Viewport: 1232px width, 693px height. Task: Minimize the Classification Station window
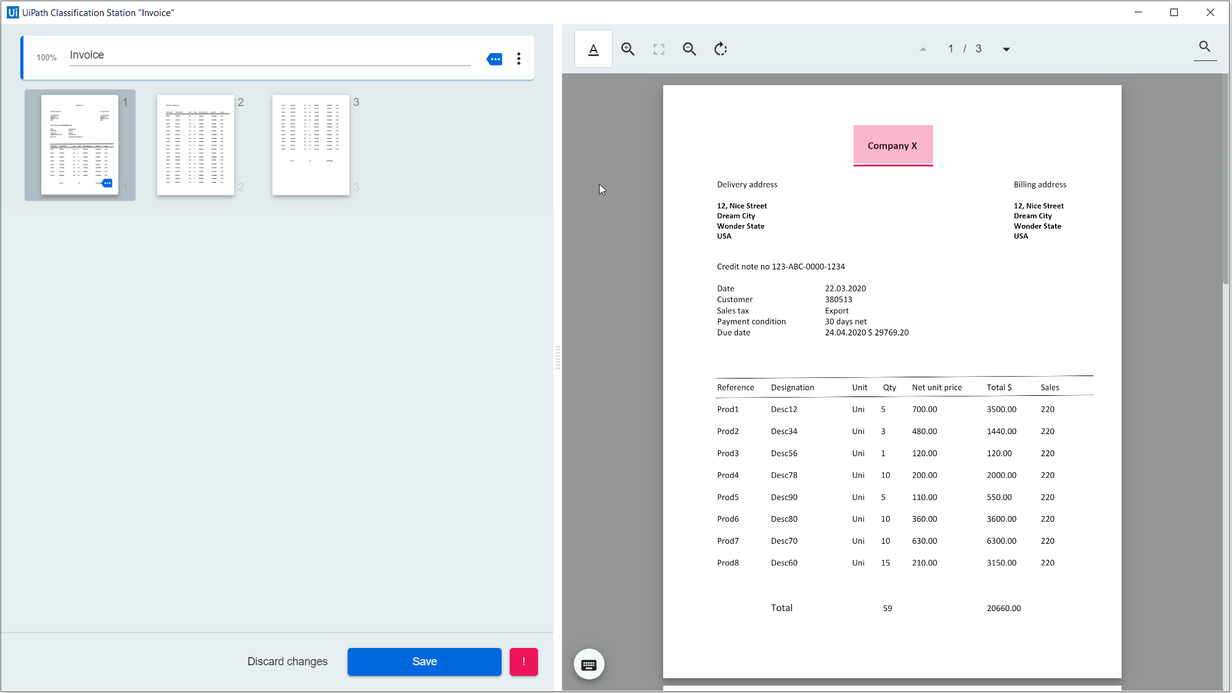pos(1138,12)
